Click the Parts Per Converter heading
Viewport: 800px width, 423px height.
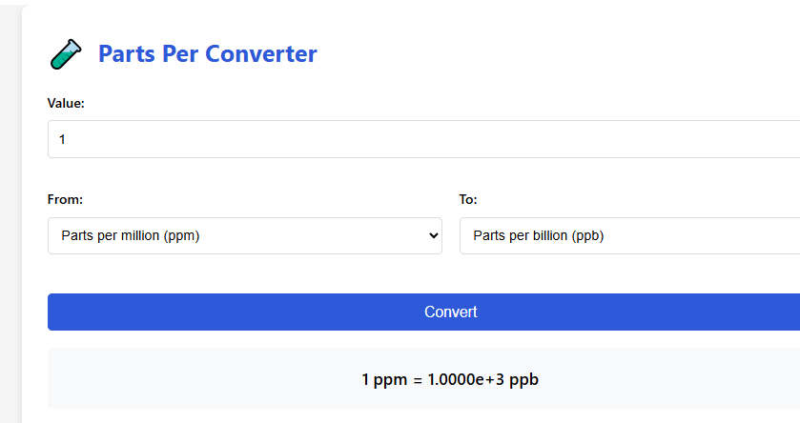pyautogui.click(x=207, y=54)
